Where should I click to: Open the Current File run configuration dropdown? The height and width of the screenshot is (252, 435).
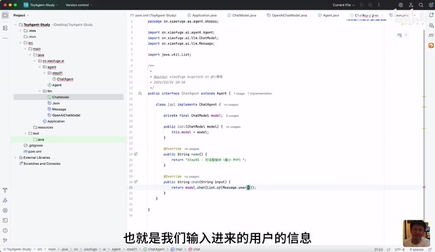tap(344, 5)
